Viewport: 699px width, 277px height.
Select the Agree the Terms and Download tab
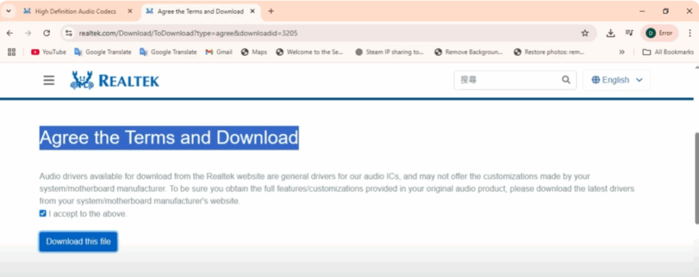200,12
